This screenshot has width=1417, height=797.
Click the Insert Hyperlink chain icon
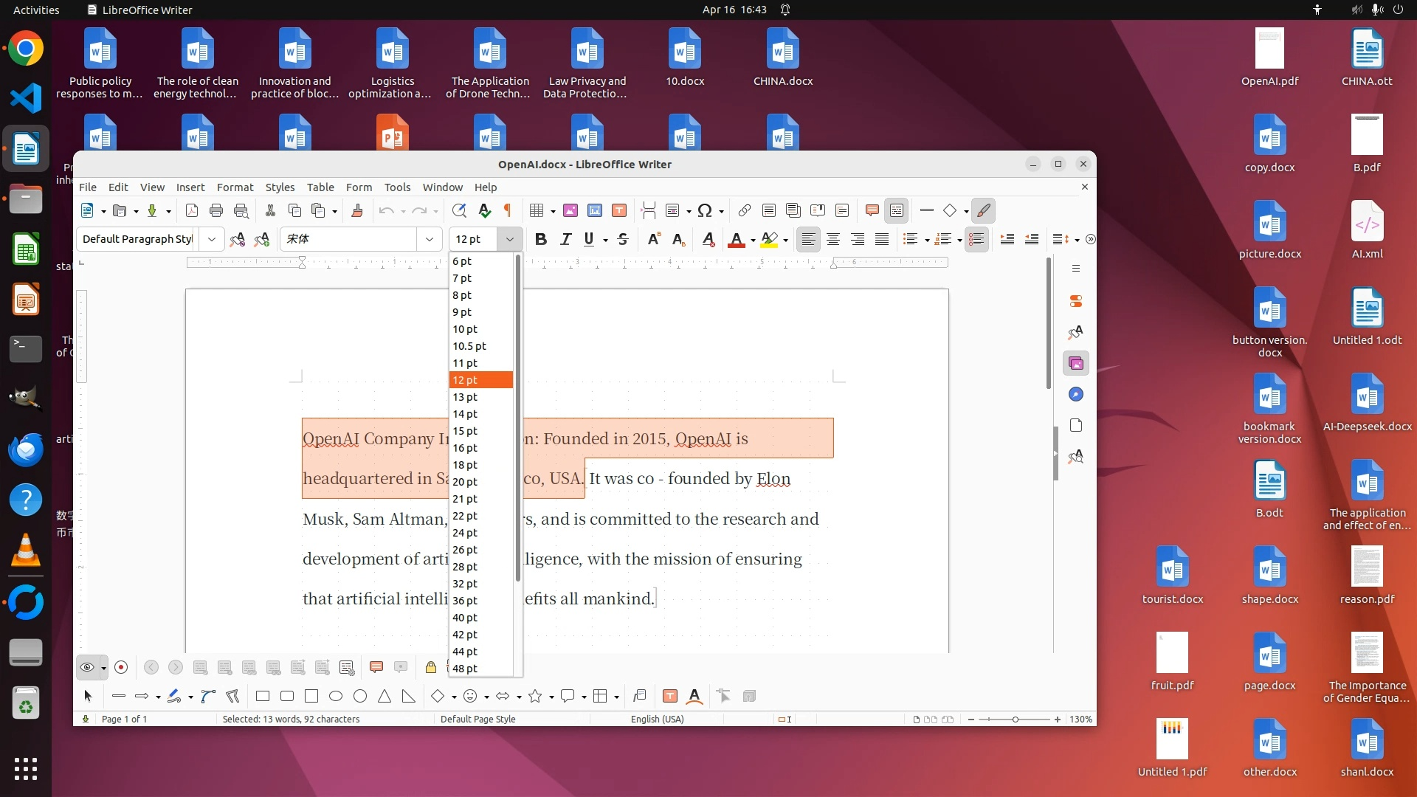[x=745, y=211]
